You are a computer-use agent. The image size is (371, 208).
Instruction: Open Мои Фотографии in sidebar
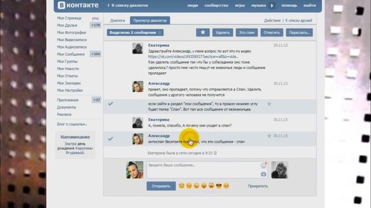[x=71, y=32]
